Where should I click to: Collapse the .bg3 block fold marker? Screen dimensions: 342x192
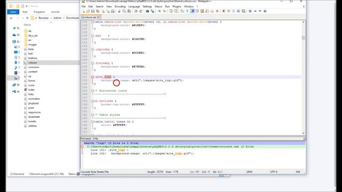(x=92, y=36)
